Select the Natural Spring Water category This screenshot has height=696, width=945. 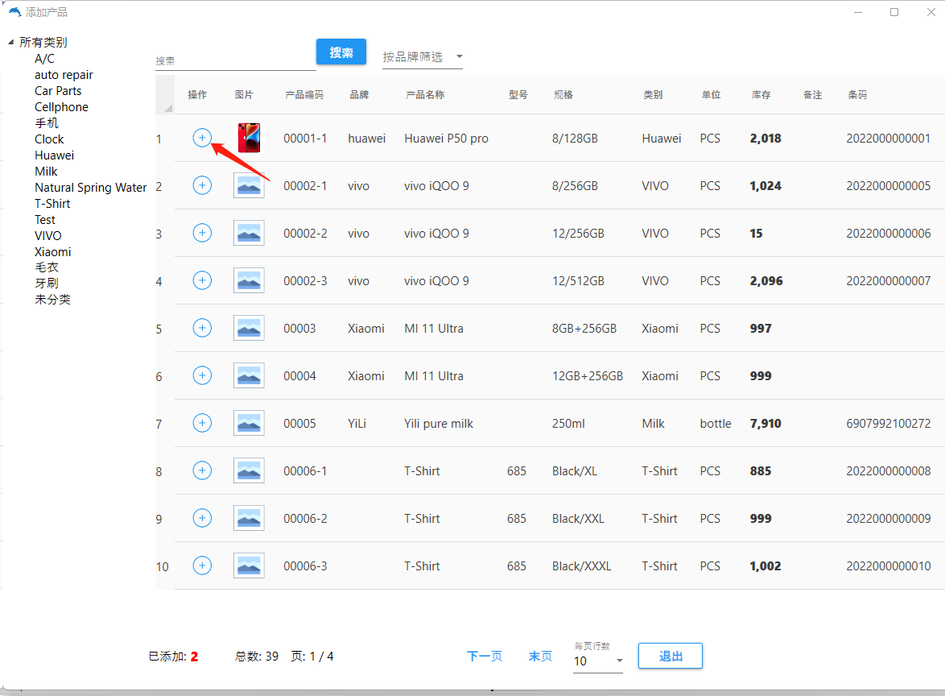(x=90, y=188)
